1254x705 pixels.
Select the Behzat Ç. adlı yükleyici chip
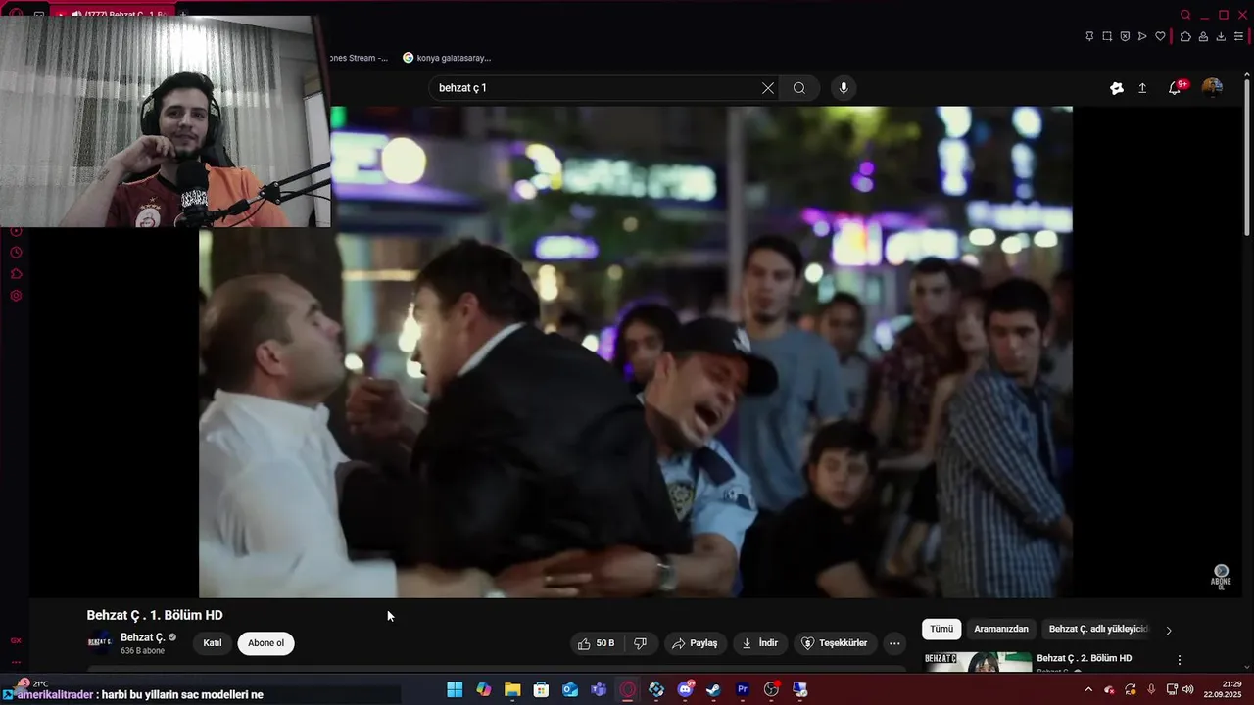tap(1098, 629)
